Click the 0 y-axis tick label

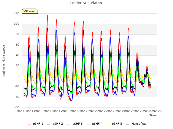pos(18,76)
